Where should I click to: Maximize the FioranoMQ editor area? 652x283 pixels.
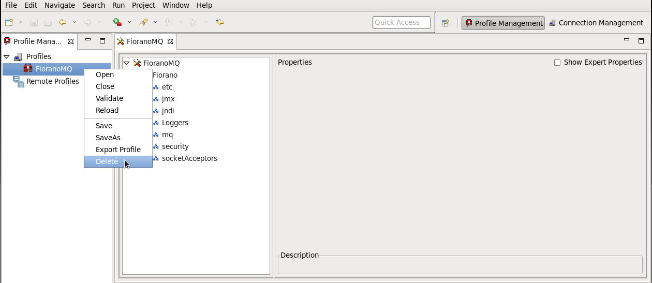tap(641, 41)
